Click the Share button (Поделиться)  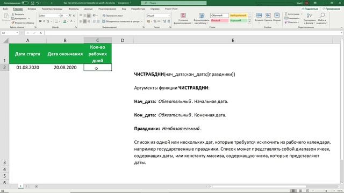(310, 9)
